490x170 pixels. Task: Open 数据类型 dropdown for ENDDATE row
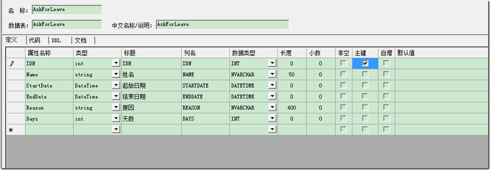pos(272,97)
